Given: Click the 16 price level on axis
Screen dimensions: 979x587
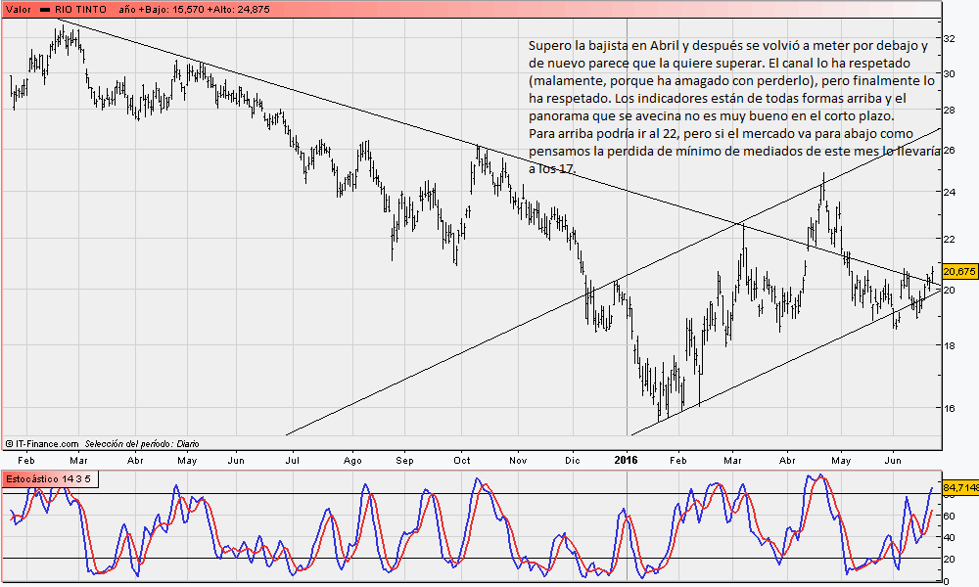Looking at the screenshot, I should click(x=949, y=408).
